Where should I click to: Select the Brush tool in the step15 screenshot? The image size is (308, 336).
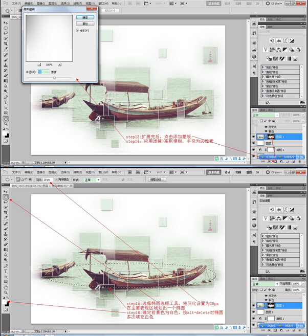click(x=6, y=229)
